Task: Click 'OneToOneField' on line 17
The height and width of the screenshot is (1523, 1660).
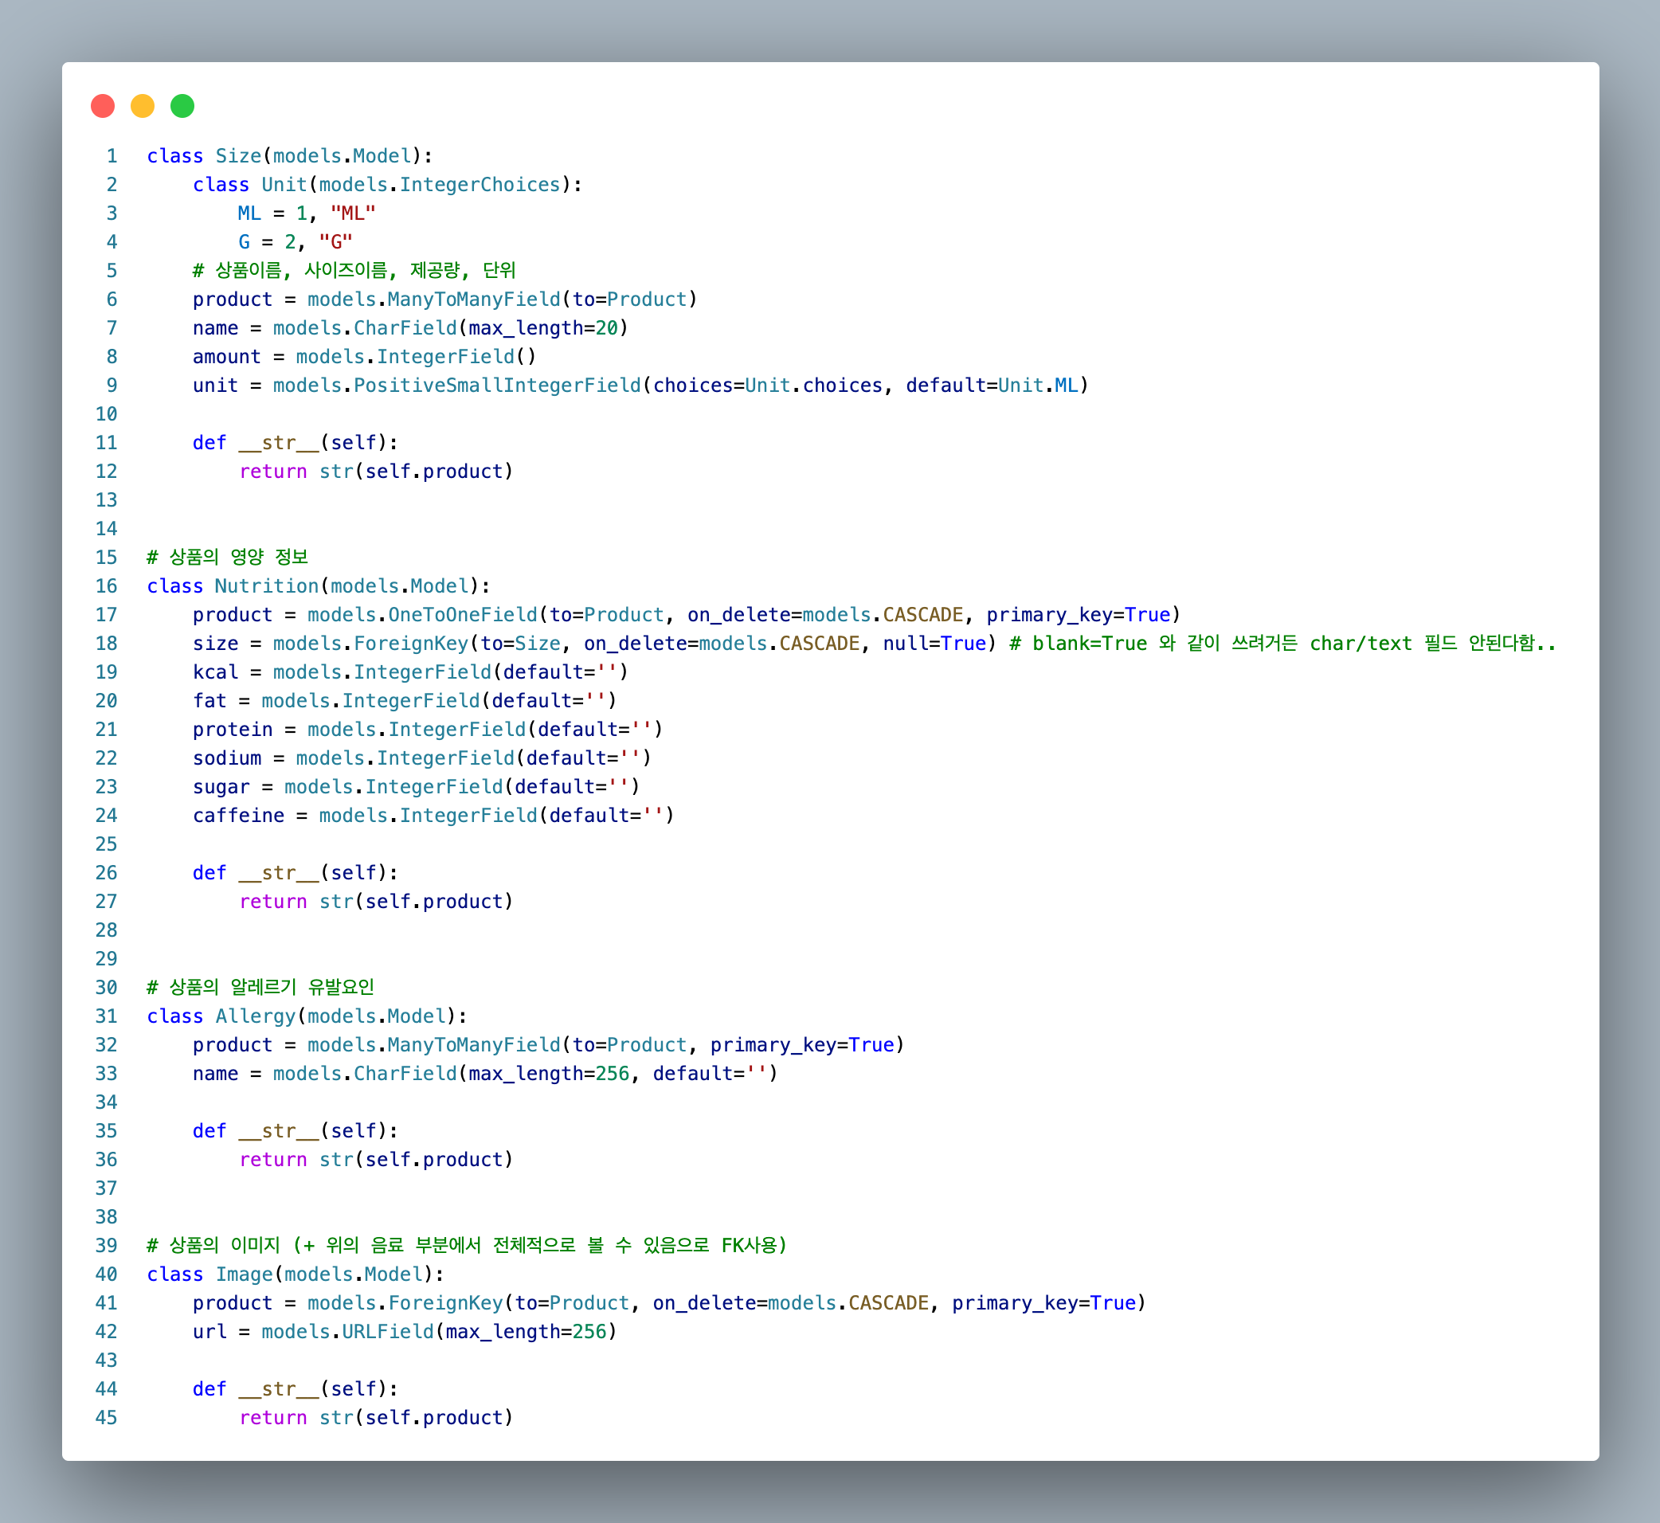Action: (462, 615)
